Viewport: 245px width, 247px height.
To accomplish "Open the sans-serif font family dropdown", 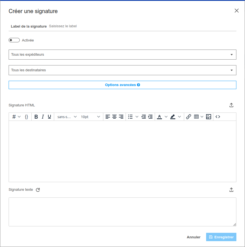I will [x=67, y=117].
